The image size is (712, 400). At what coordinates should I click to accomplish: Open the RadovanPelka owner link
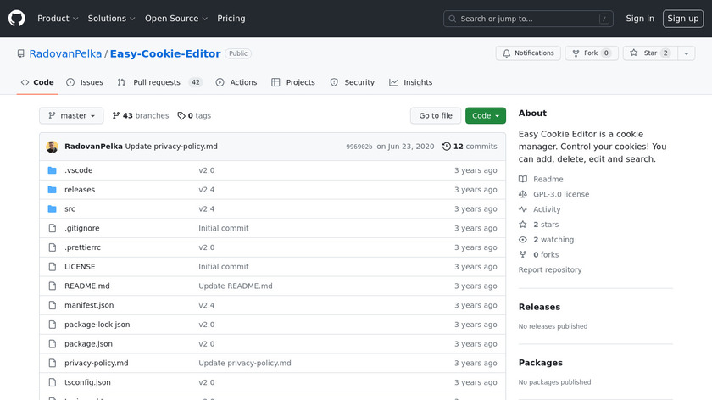pos(65,53)
